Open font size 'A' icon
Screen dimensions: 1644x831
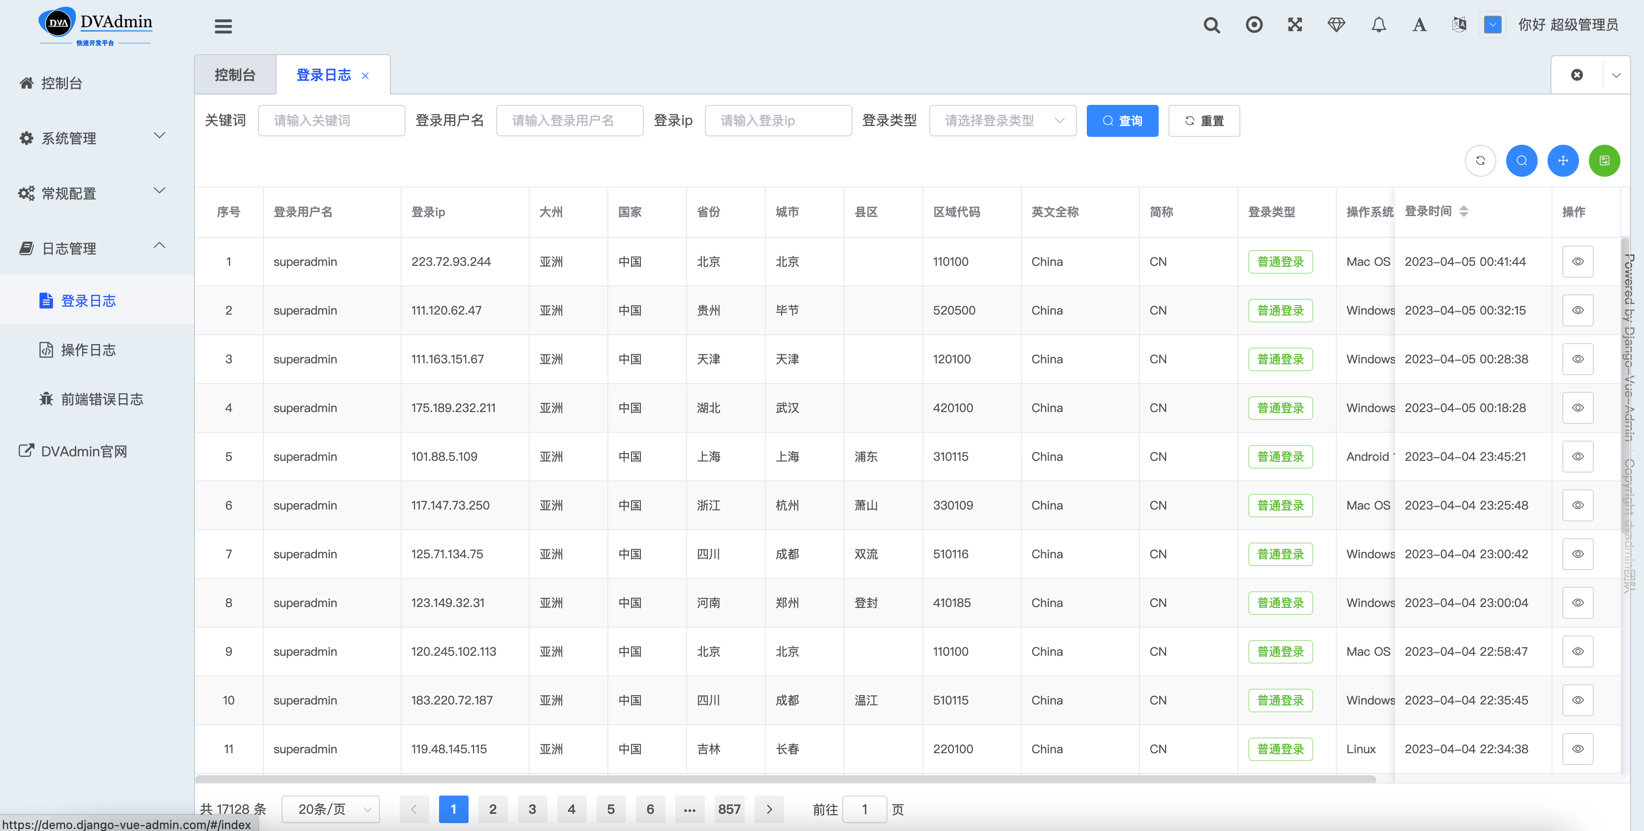click(1419, 25)
